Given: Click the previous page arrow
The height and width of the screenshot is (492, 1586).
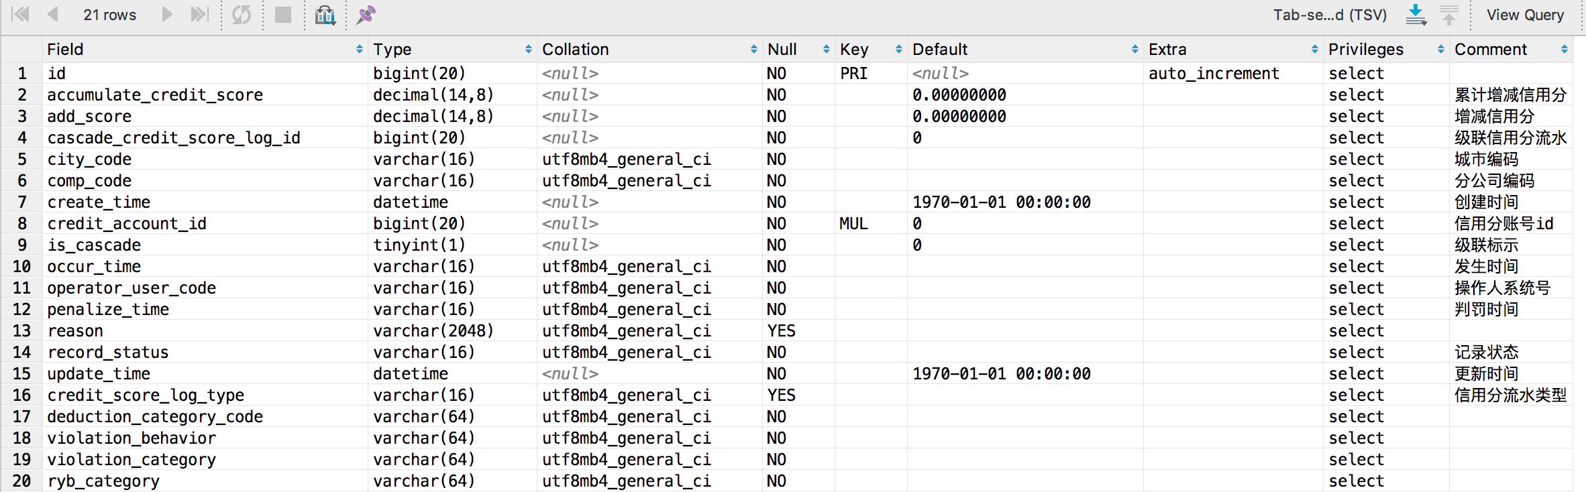Looking at the screenshot, I should 52,15.
